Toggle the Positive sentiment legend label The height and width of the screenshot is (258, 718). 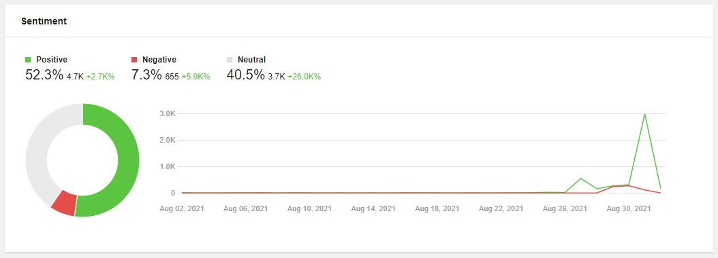click(x=52, y=59)
